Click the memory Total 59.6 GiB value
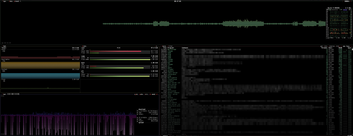Image resolution: width=353 pixels, height=136 pixels. click(x=76, y=48)
